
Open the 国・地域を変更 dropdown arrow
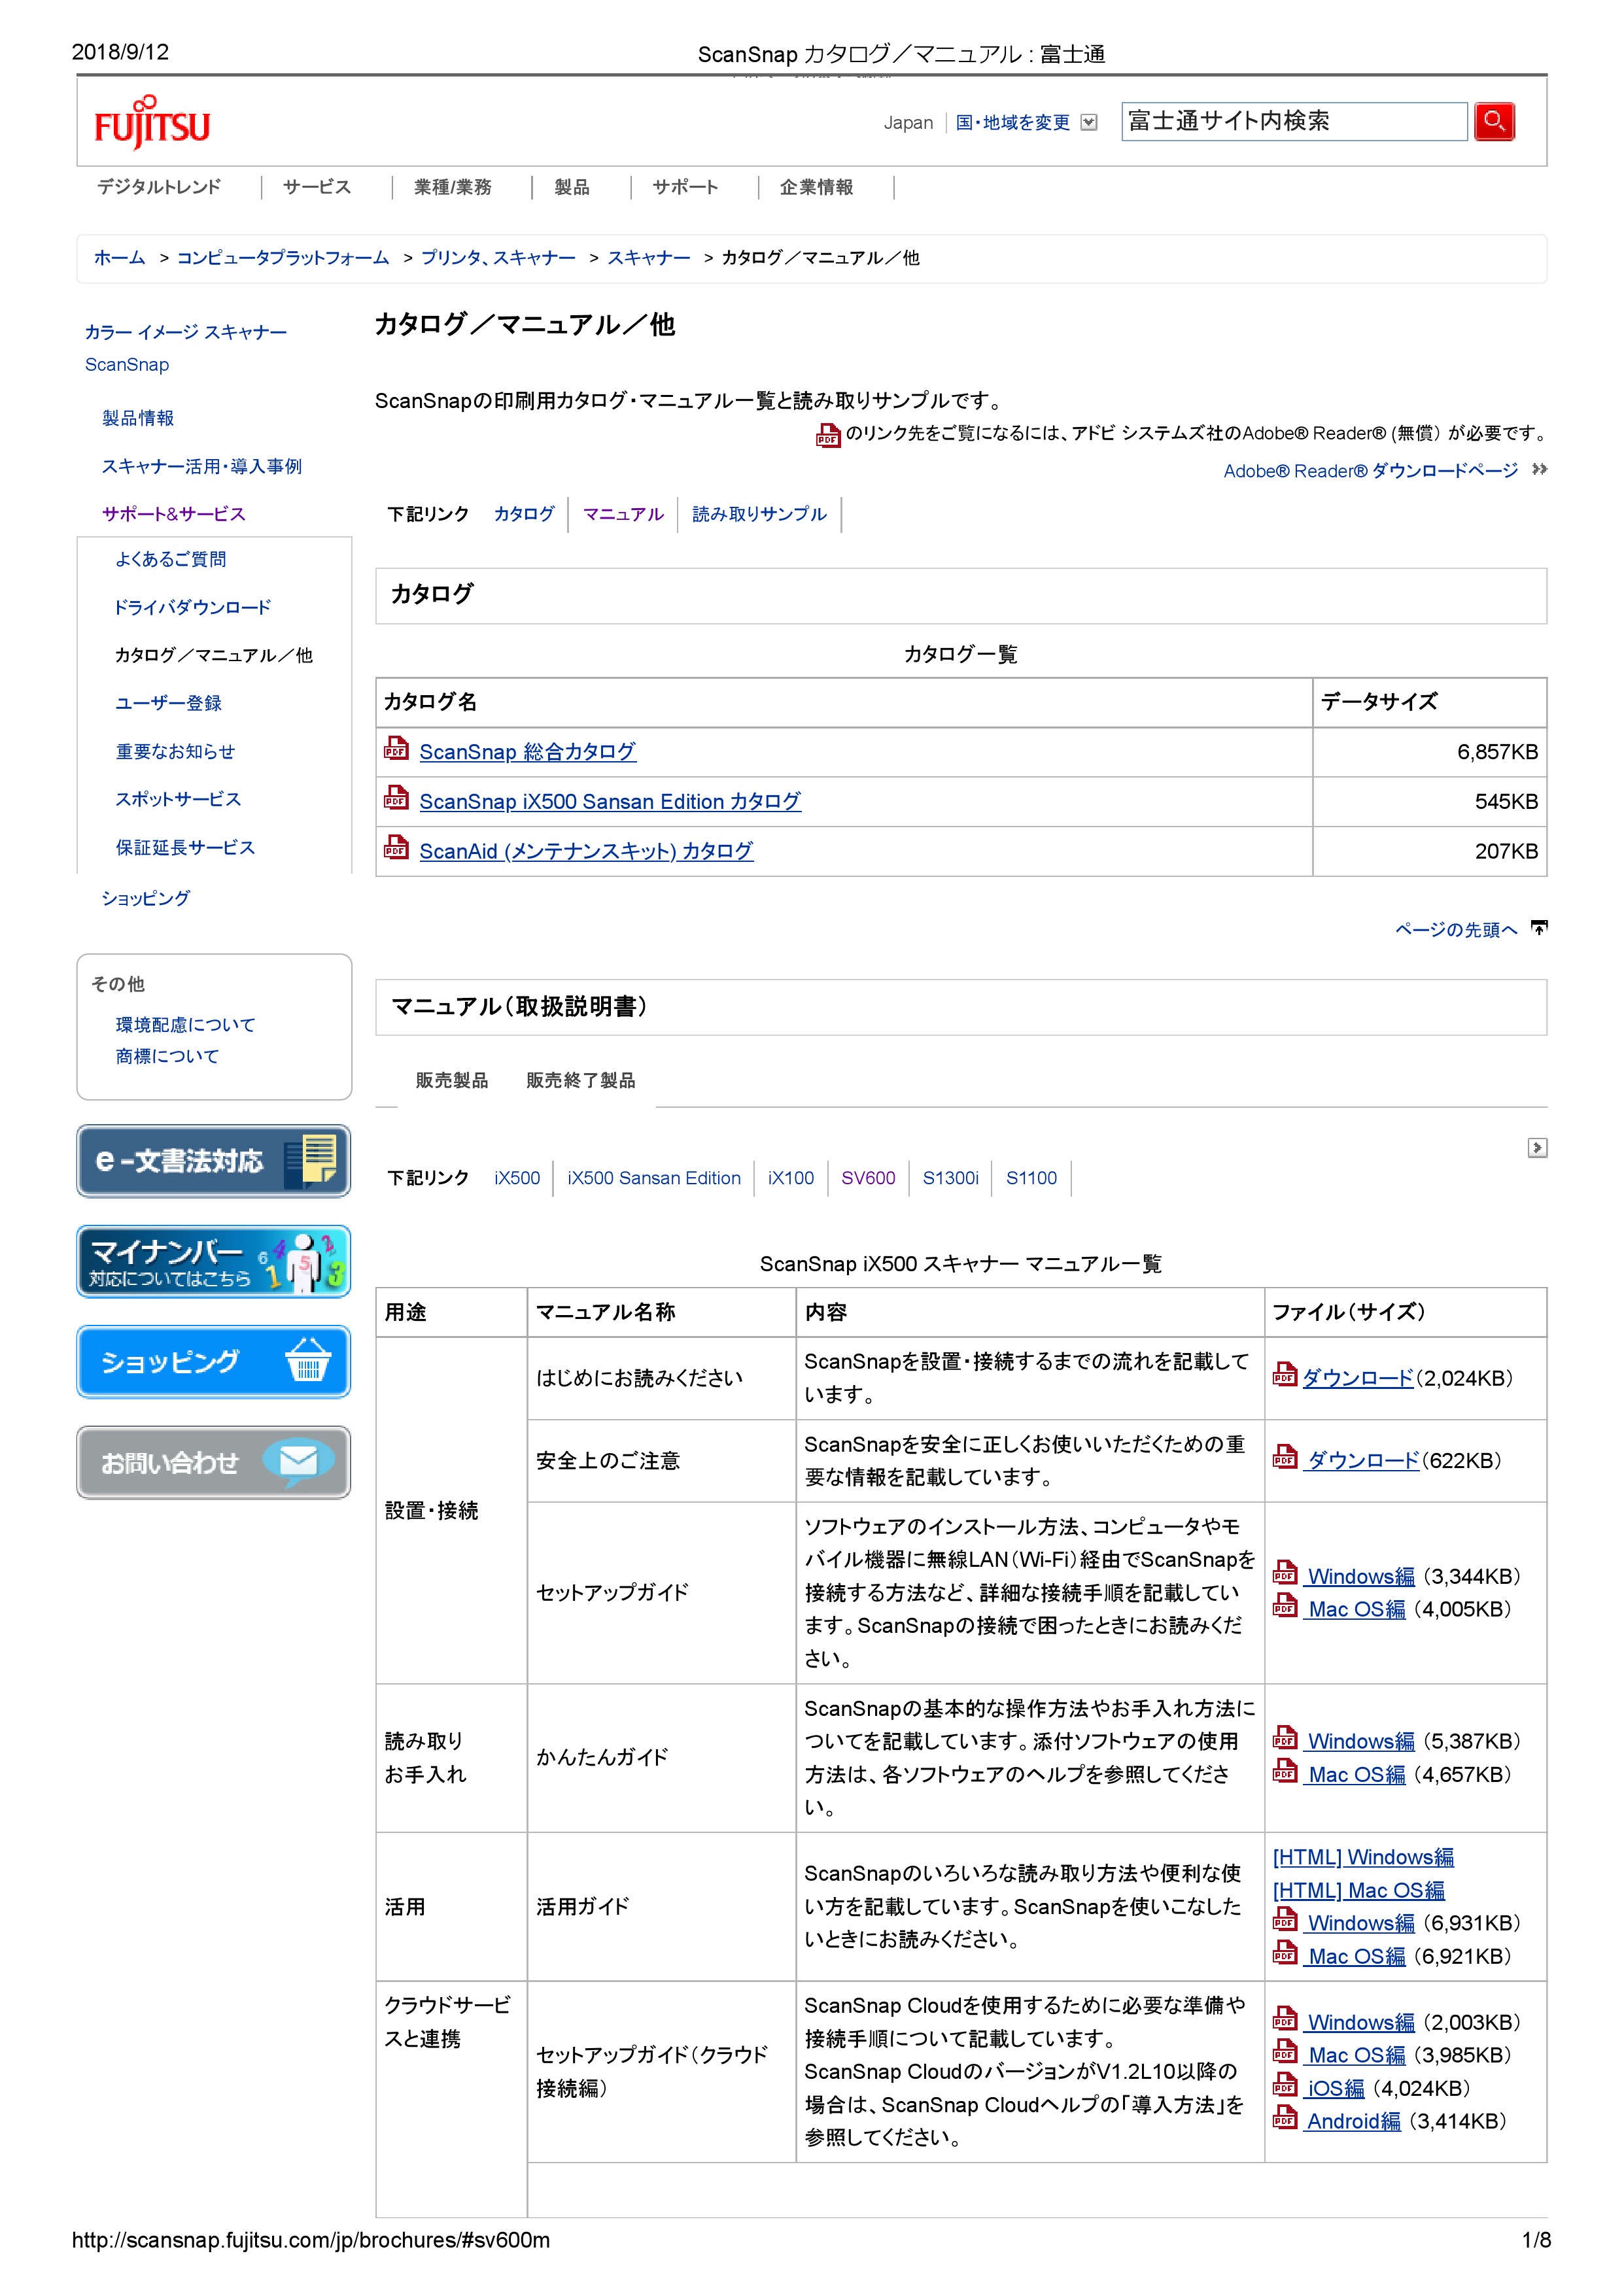[1090, 123]
